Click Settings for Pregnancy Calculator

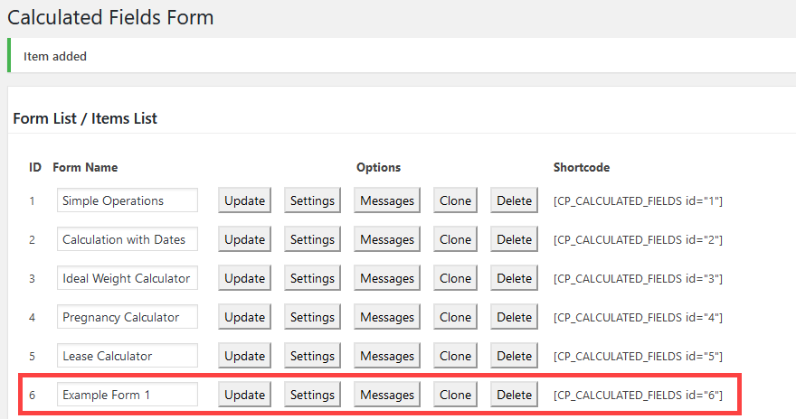312,317
